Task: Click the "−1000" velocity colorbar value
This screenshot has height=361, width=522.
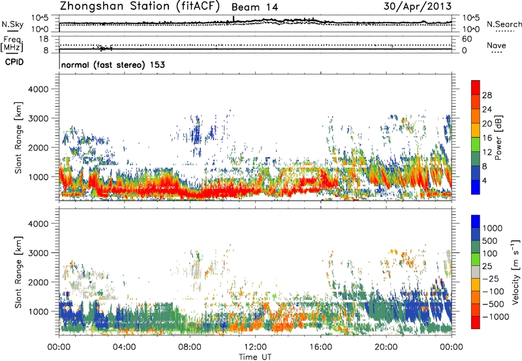Action: click(496, 317)
